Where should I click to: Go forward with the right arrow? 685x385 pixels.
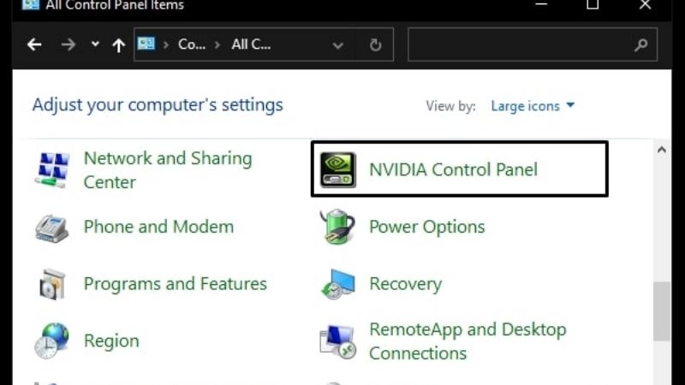68,44
